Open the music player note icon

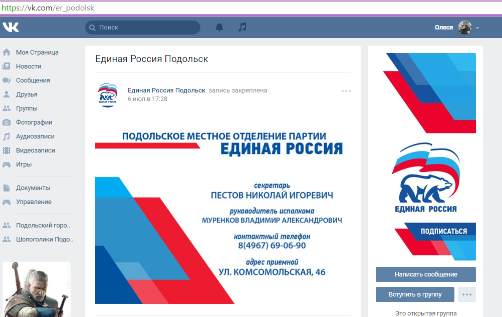242,27
